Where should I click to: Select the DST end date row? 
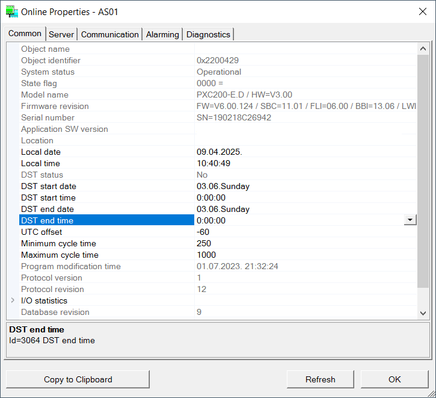pos(218,209)
